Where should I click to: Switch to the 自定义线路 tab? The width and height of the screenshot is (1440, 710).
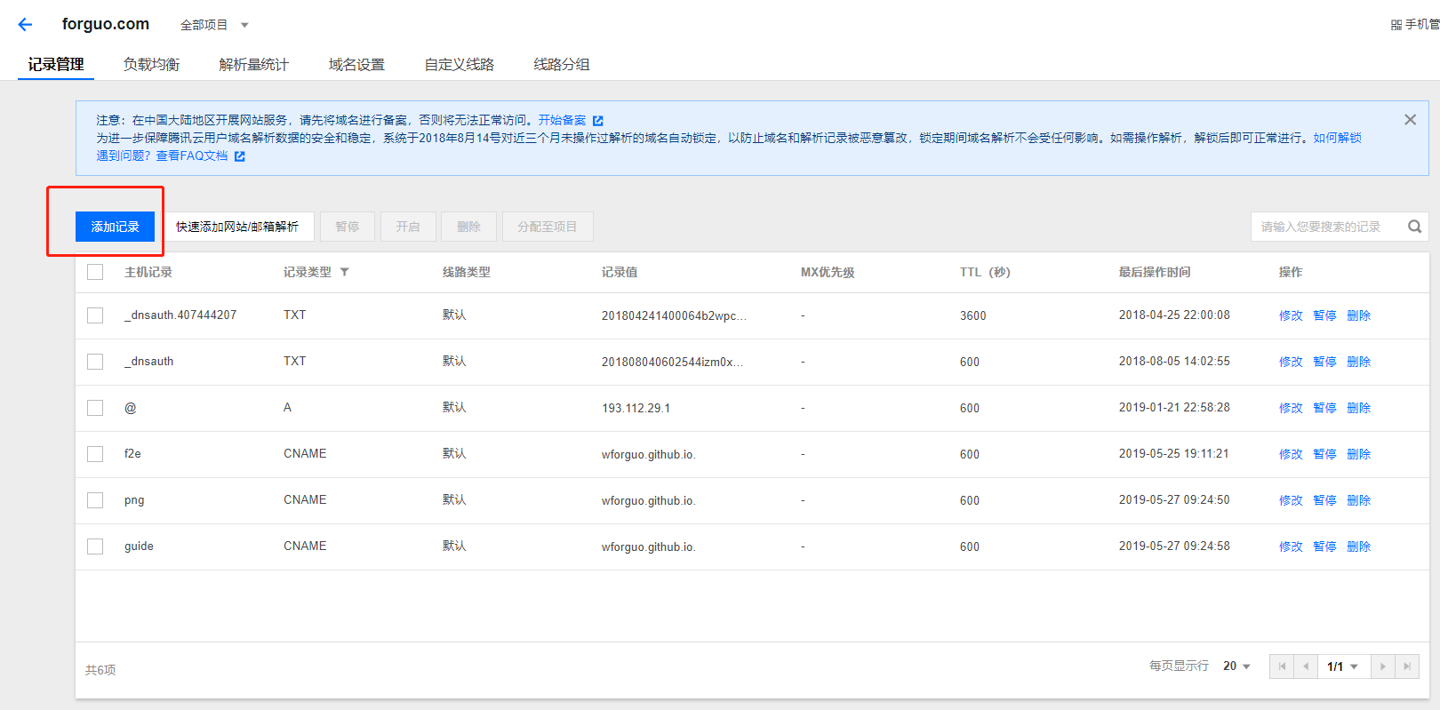point(459,64)
